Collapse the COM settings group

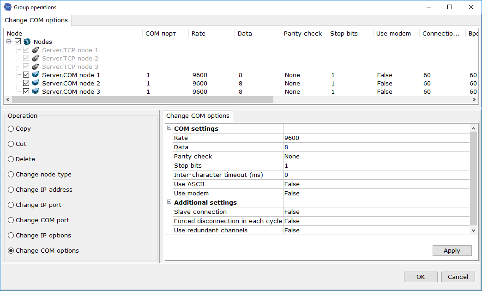pyautogui.click(x=169, y=128)
